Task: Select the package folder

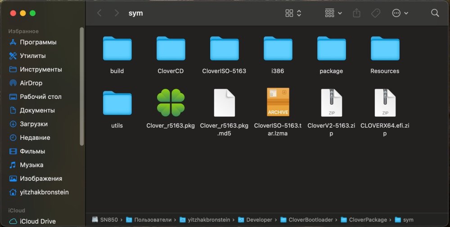Action: click(x=332, y=49)
